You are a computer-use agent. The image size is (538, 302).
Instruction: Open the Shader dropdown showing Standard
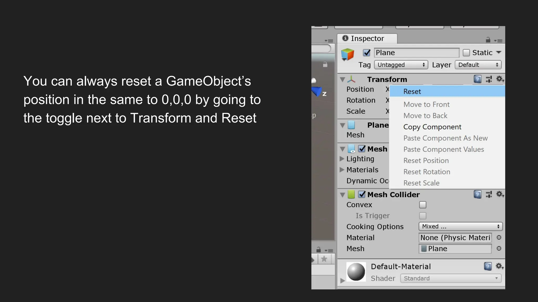451,278
